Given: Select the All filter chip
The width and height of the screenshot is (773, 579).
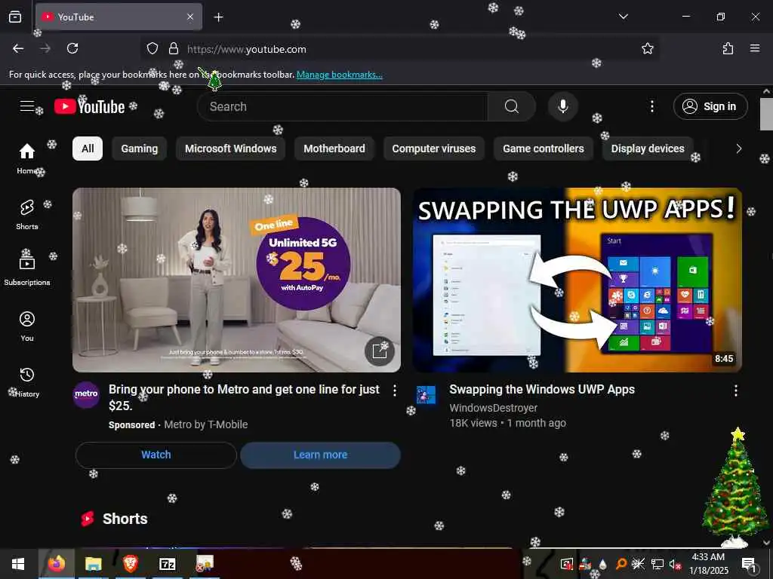Looking at the screenshot, I should pyautogui.click(x=88, y=149).
